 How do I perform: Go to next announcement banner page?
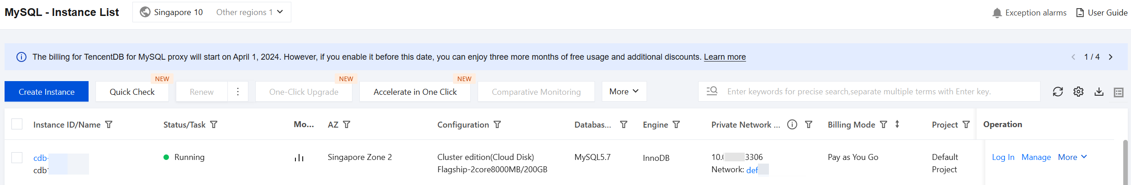pos(1110,57)
